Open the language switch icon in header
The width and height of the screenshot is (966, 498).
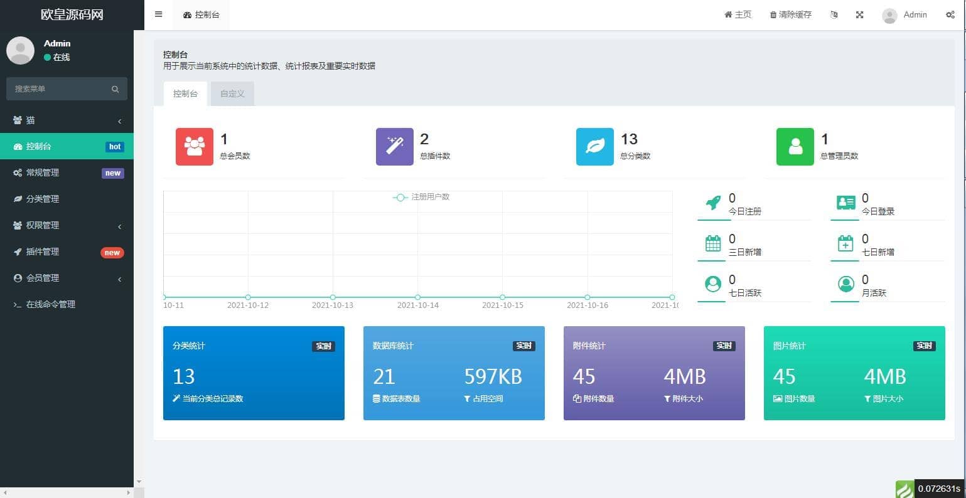[834, 14]
